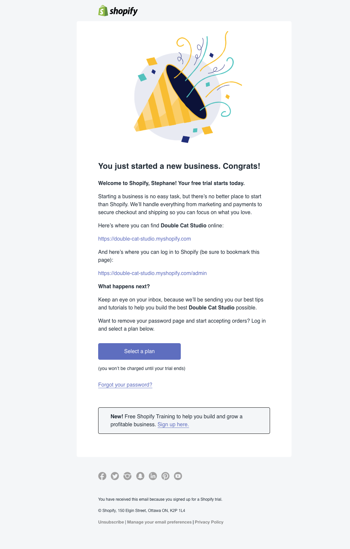Open the LinkedIn social icon
Screen dimensions: 350x549
coord(153,476)
